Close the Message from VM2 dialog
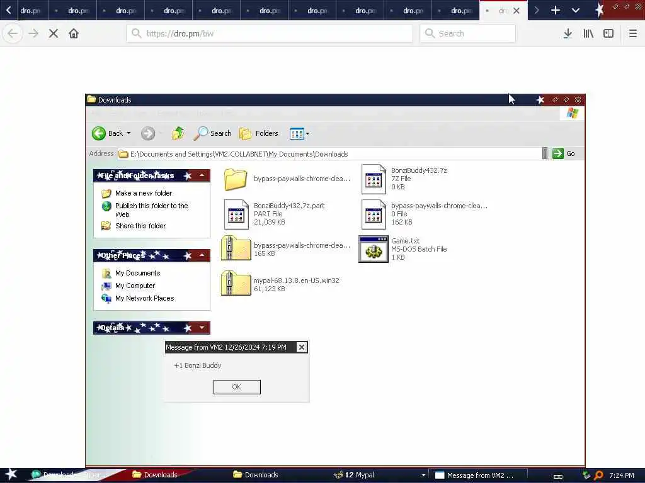The image size is (645, 483). coord(302,347)
